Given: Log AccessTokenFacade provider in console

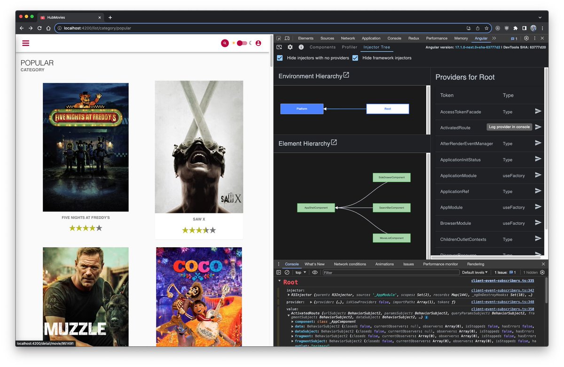Looking at the screenshot, I should pos(538,111).
